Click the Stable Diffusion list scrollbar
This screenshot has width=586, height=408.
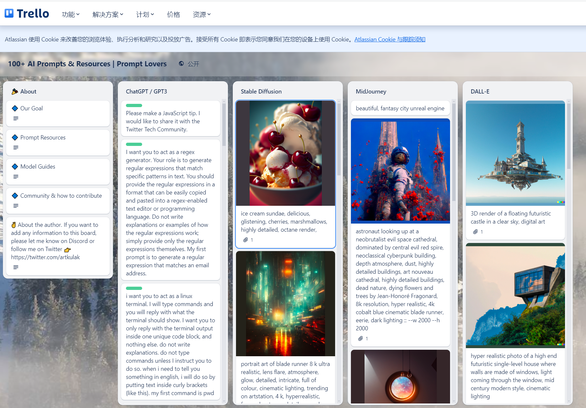point(339,139)
